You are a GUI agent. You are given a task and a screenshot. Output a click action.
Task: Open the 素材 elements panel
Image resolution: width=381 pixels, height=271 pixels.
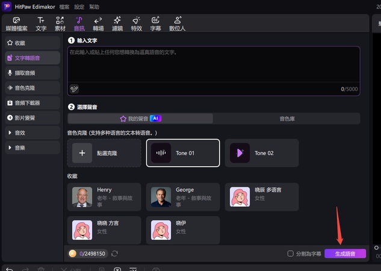[60, 24]
